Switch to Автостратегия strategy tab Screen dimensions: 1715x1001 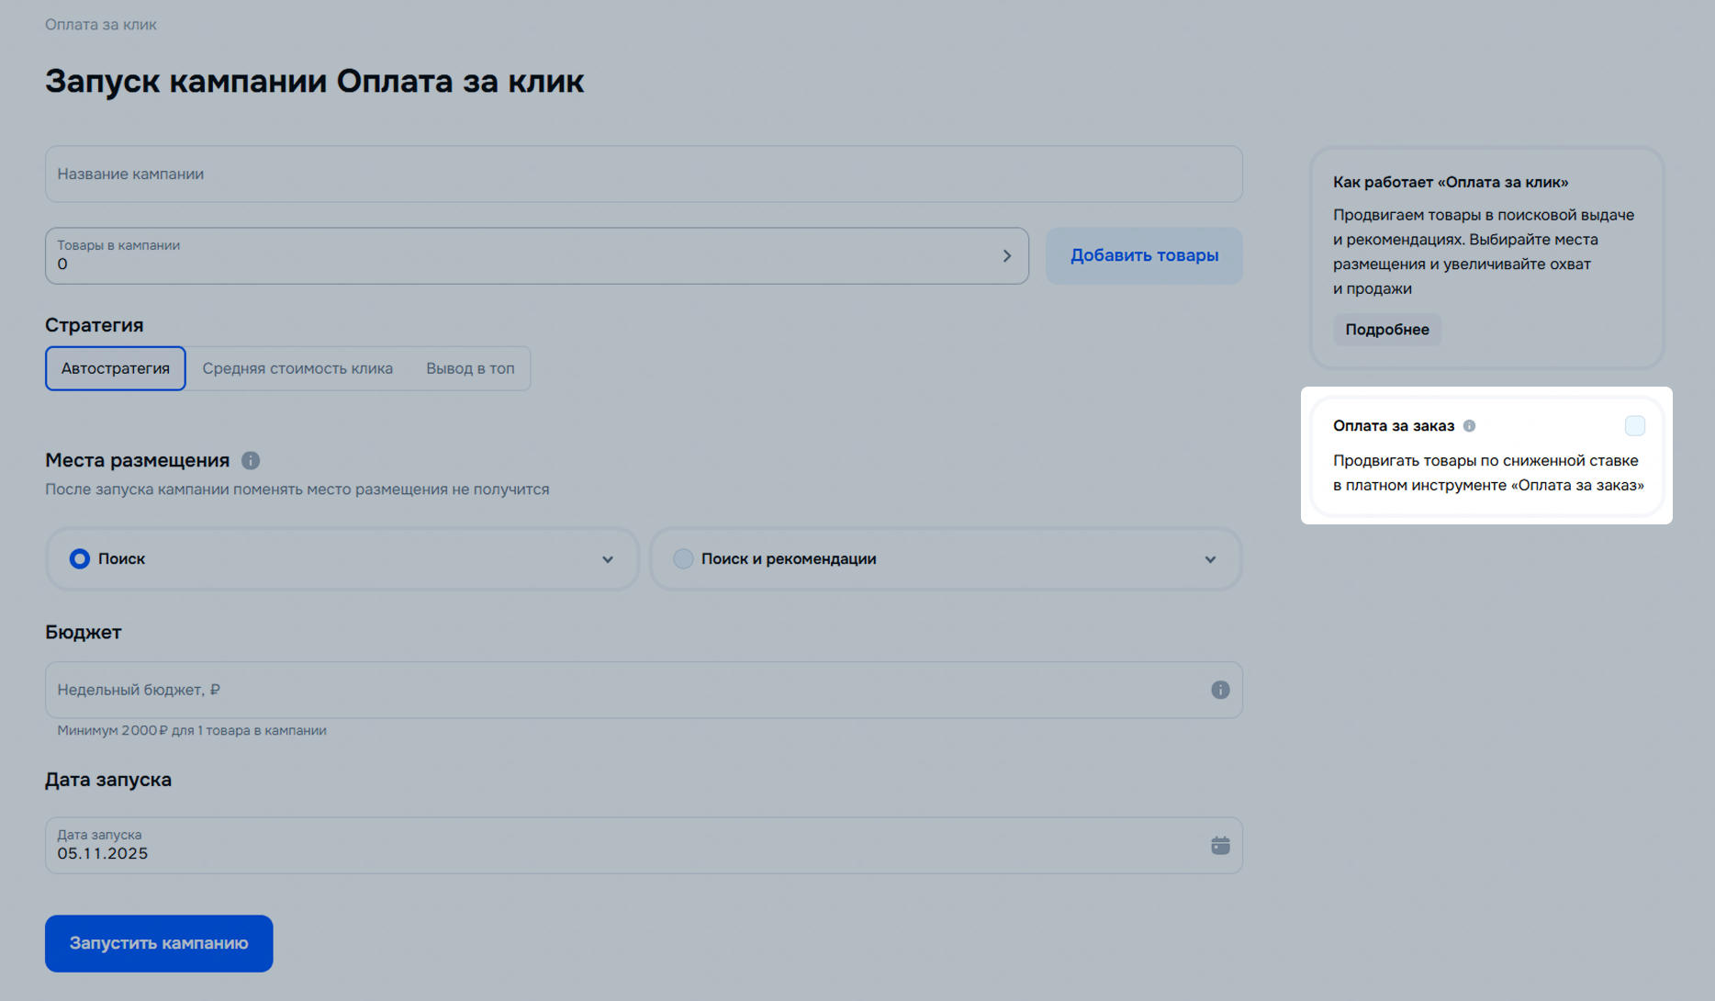click(x=116, y=368)
